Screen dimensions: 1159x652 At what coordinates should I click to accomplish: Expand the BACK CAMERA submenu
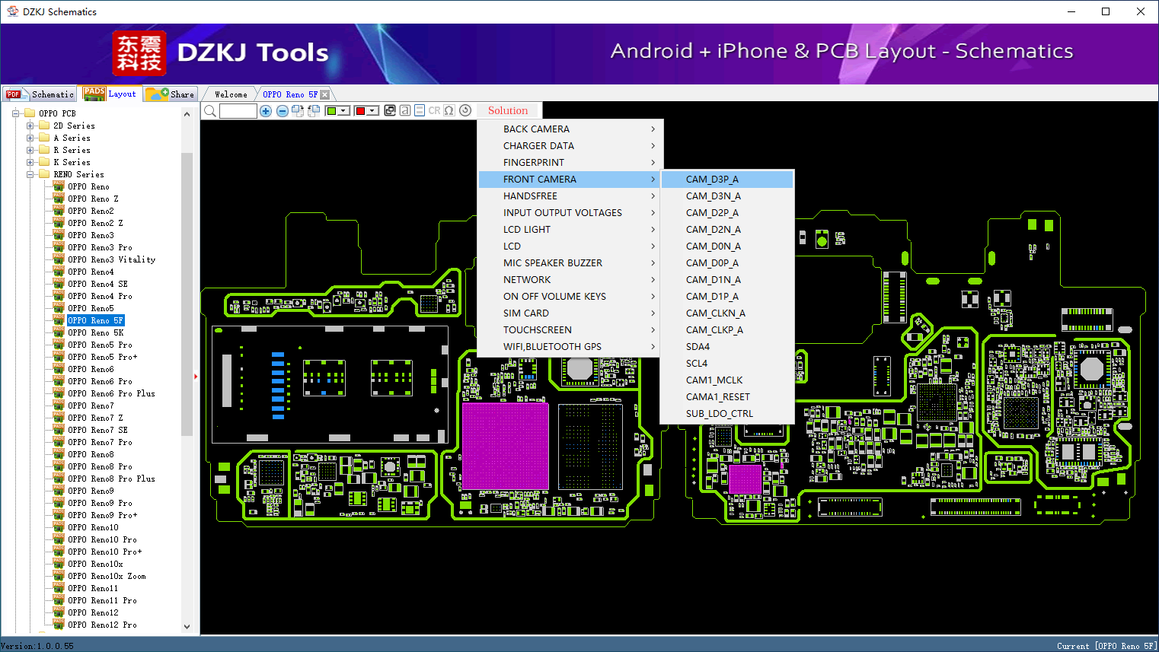[x=571, y=129]
